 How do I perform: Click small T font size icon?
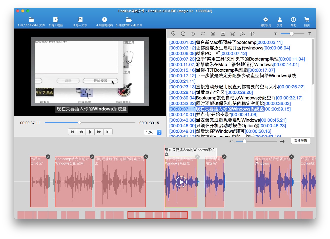coord(275,34)
